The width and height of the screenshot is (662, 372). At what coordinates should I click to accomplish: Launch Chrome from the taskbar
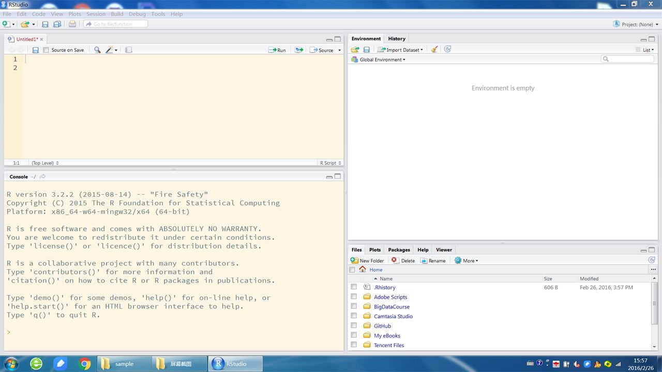click(85, 364)
